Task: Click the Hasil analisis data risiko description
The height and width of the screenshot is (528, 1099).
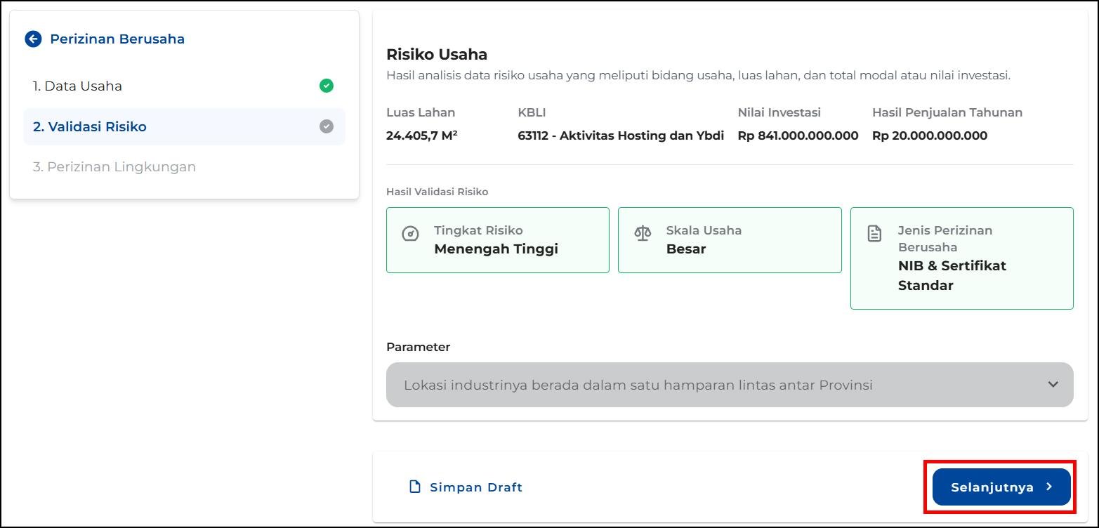Action: tap(698, 76)
